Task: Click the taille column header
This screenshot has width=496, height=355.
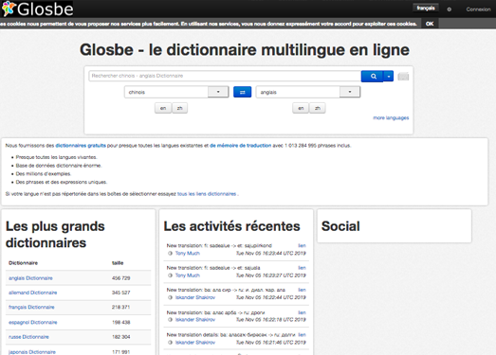Action: pos(118,263)
